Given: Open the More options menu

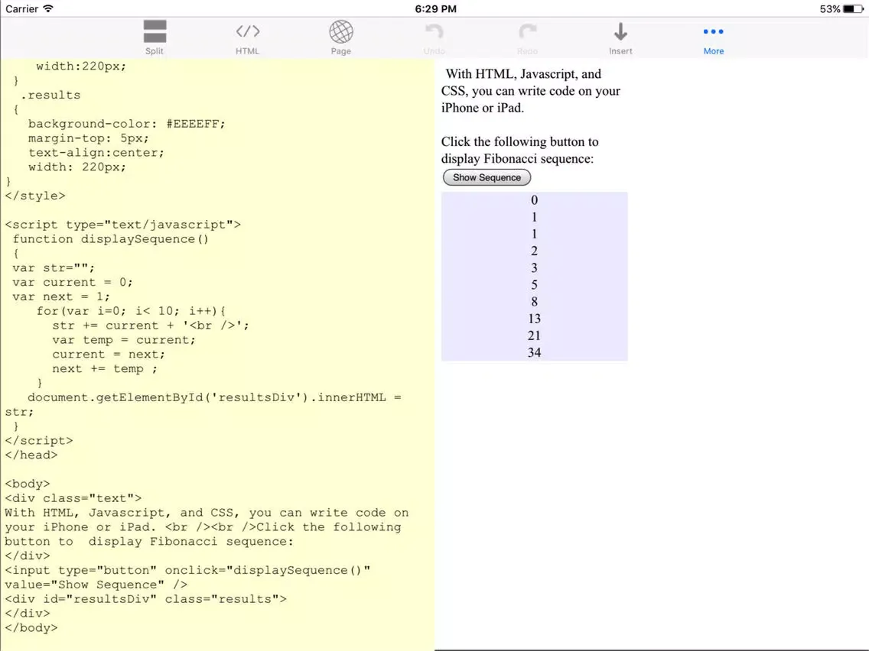Looking at the screenshot, I should 713,39.
